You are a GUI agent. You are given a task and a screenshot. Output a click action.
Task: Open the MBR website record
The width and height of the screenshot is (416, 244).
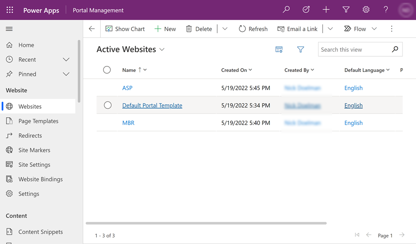(128, 123)
